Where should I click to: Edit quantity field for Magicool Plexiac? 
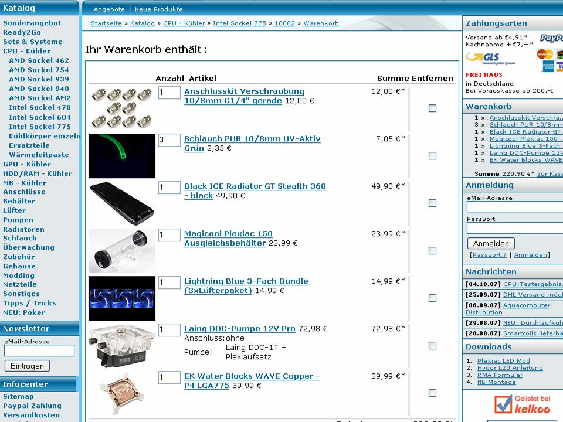[169, 234]
